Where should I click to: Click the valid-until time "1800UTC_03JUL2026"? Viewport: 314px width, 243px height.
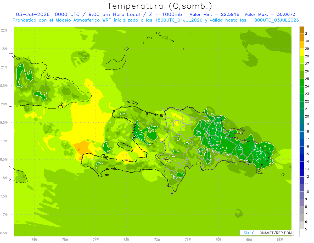(275, 20)
